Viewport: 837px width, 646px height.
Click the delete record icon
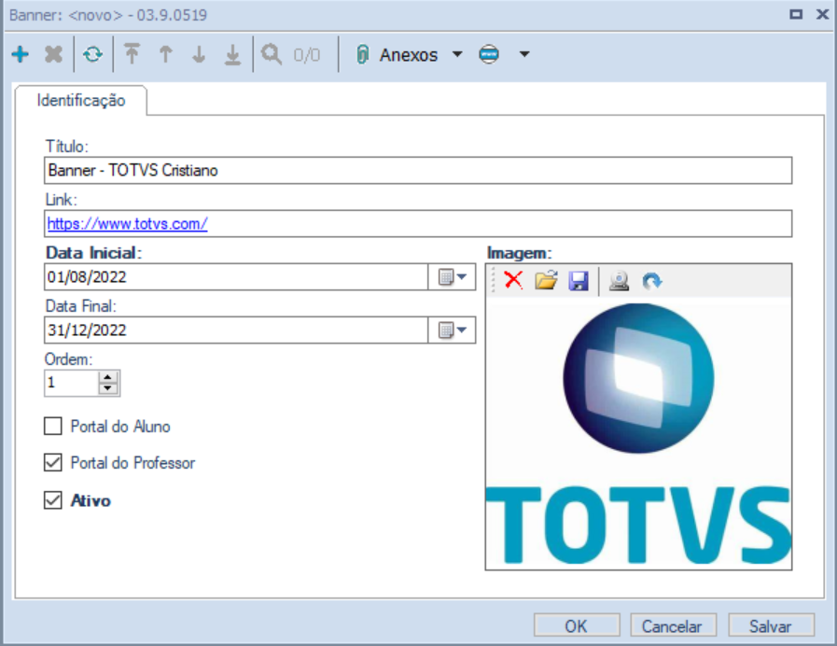51,54
